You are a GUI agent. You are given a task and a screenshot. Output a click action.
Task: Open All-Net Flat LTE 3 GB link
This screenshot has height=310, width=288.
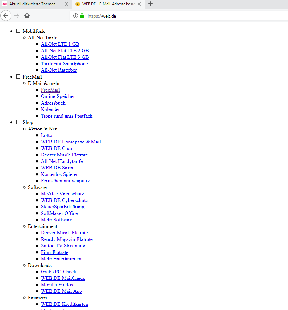[x=65, y=57]
